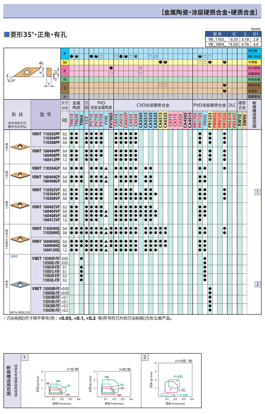Select the PV7005 grade column header
This screenshot has height=414, width=265.
111,119
